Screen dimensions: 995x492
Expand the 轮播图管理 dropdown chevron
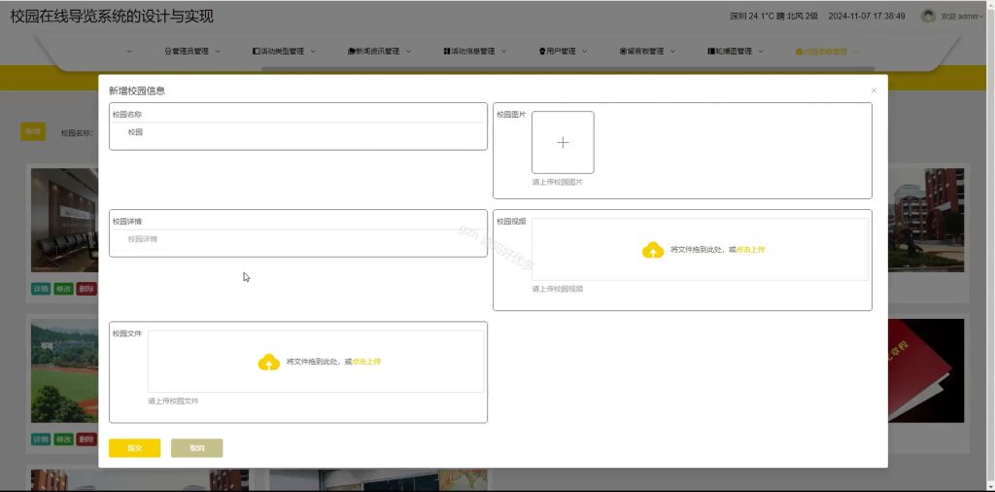[x=761, y=52]
